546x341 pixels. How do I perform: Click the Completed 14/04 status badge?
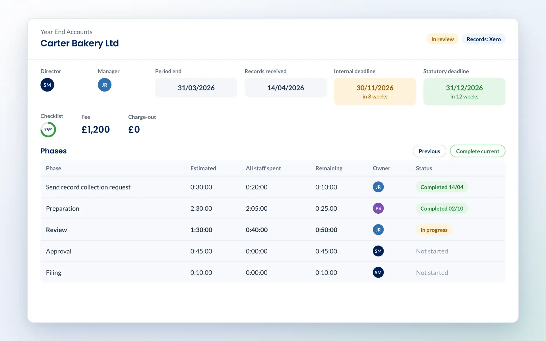[x=442, y=187]
